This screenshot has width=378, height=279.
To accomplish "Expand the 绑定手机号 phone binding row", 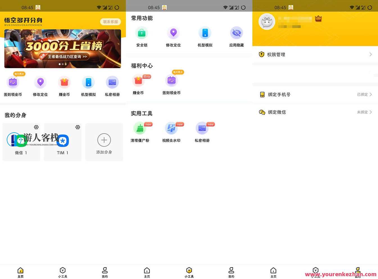I will (315, 94).
